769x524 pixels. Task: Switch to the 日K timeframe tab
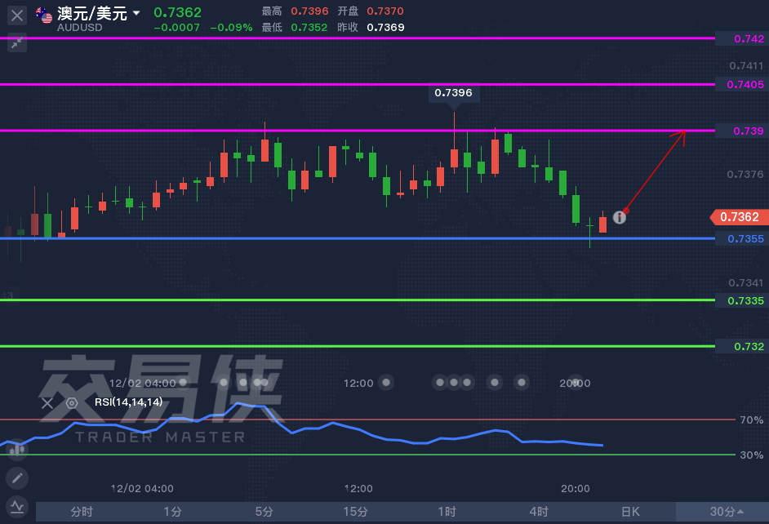(x=630, y=512)
